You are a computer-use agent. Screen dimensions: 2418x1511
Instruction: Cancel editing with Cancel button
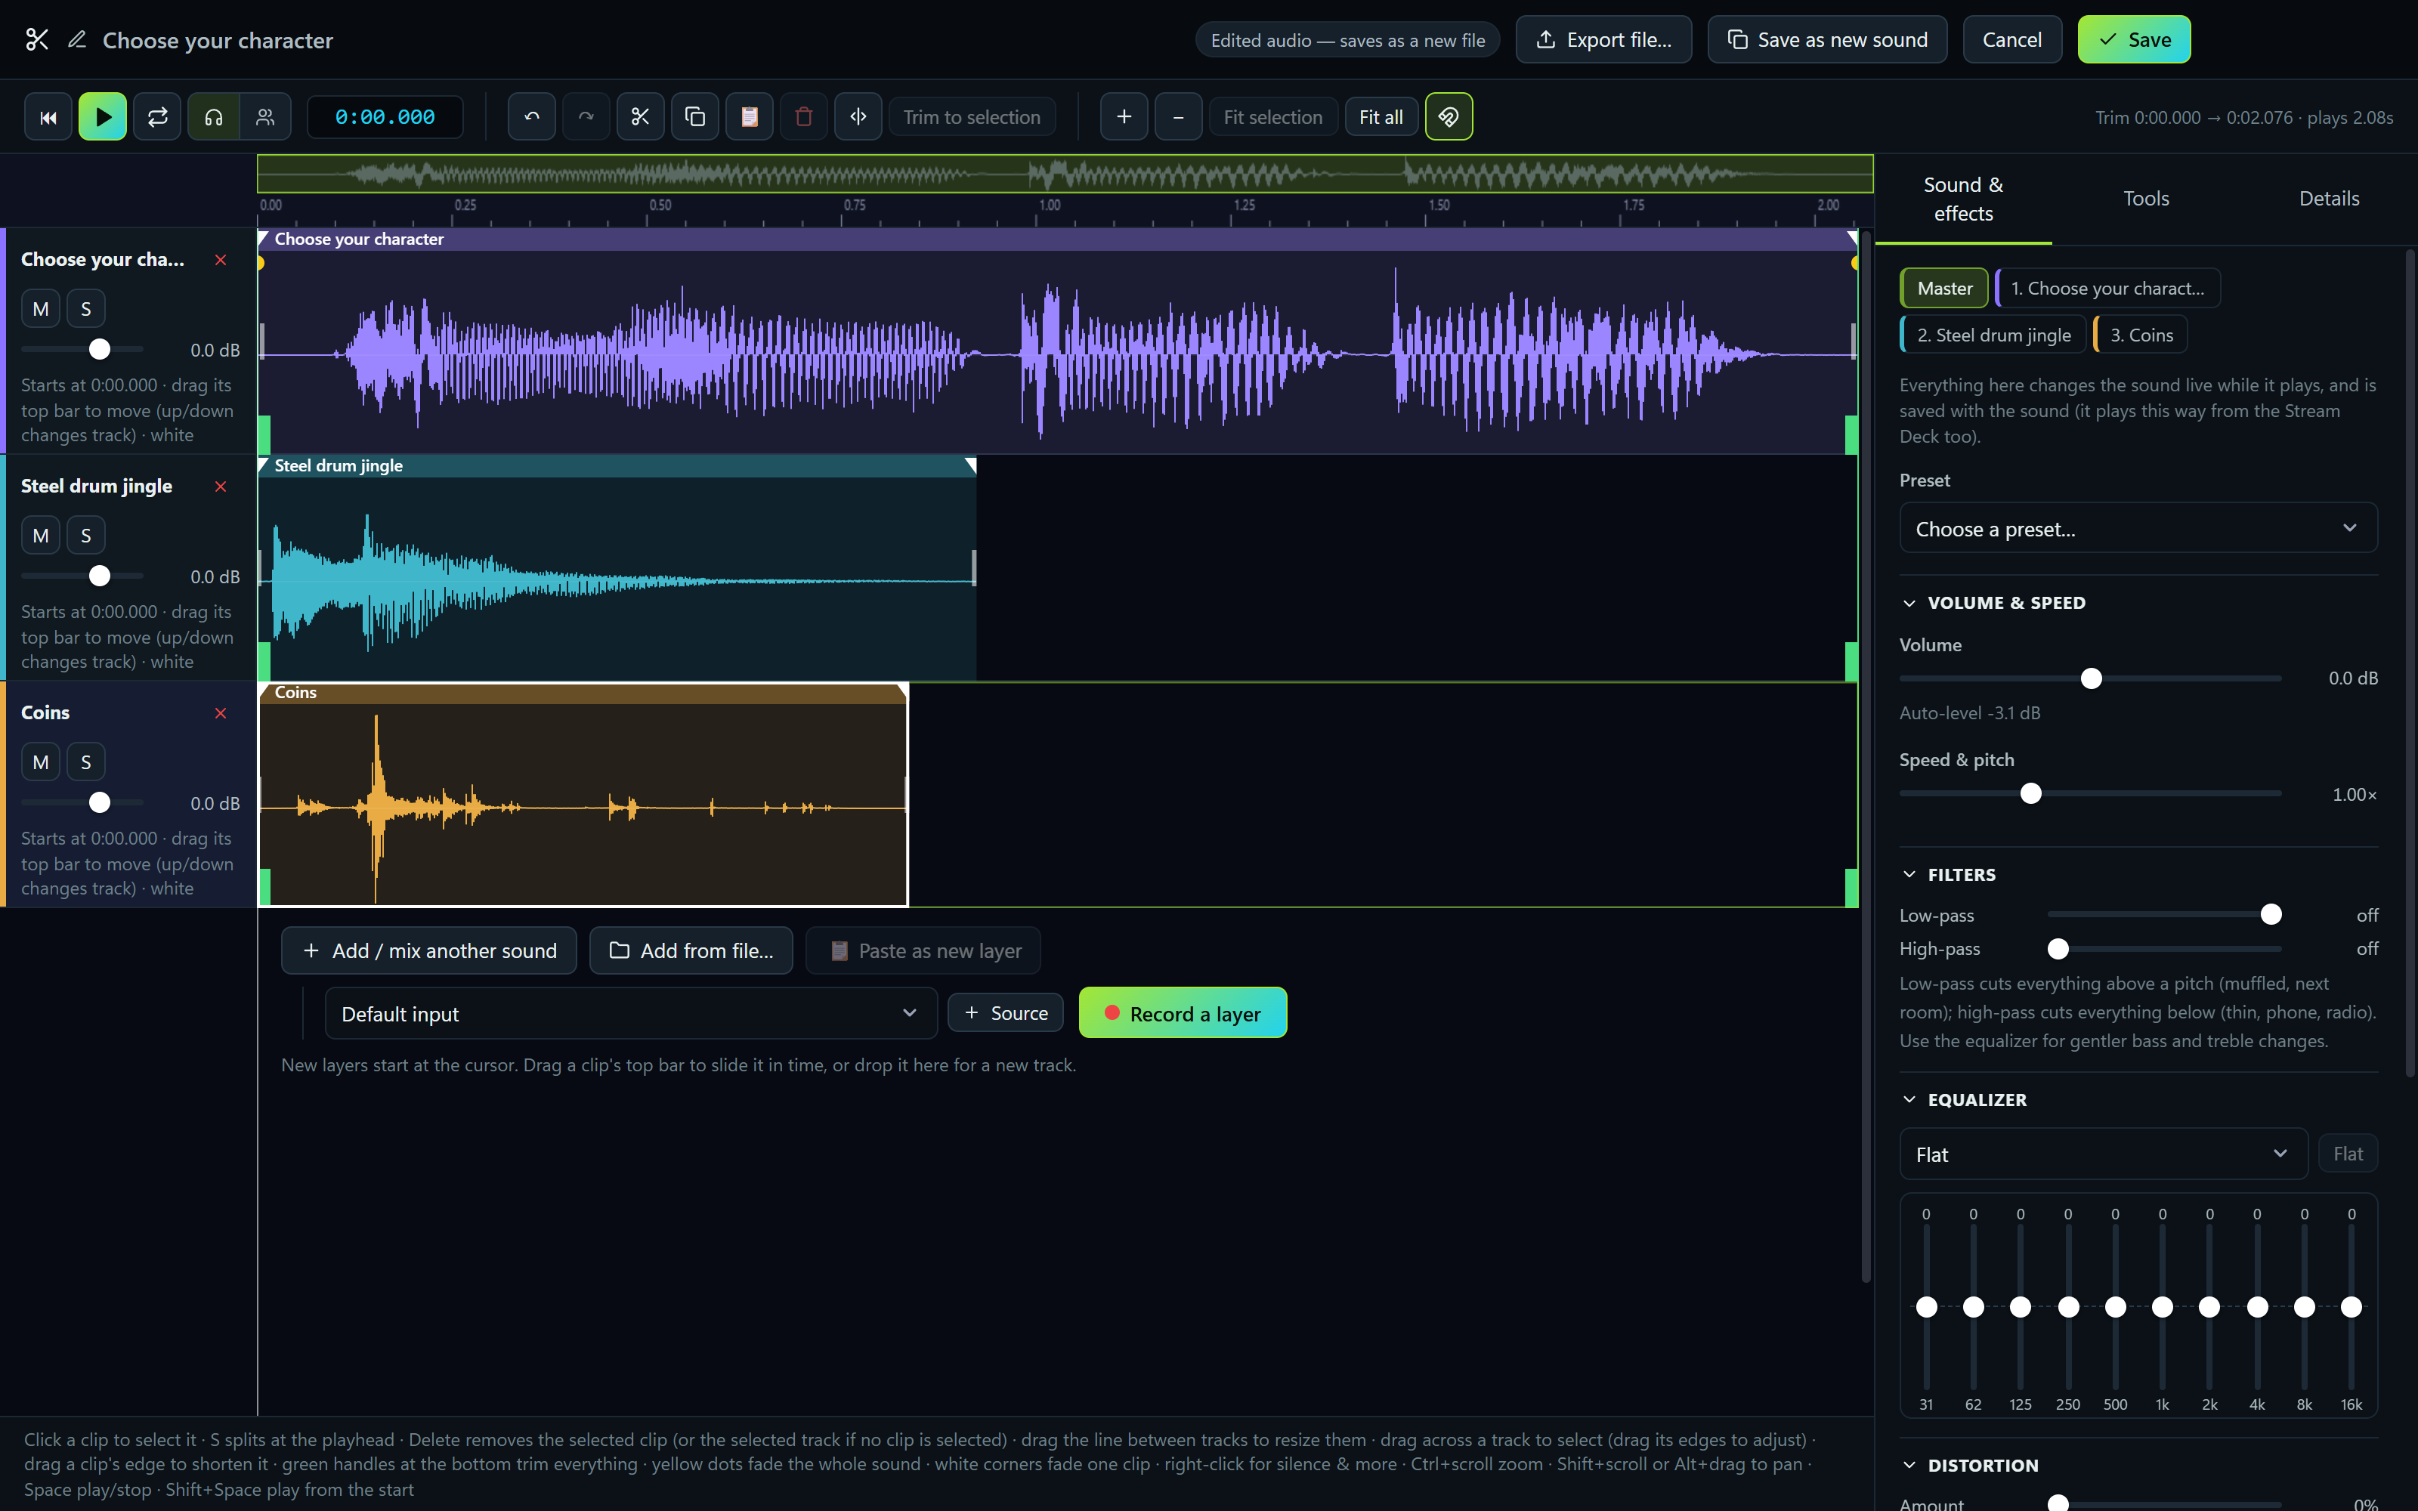[x=2012, y=40]
